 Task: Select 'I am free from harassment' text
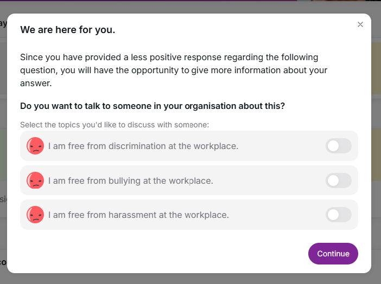click(138, 215)
